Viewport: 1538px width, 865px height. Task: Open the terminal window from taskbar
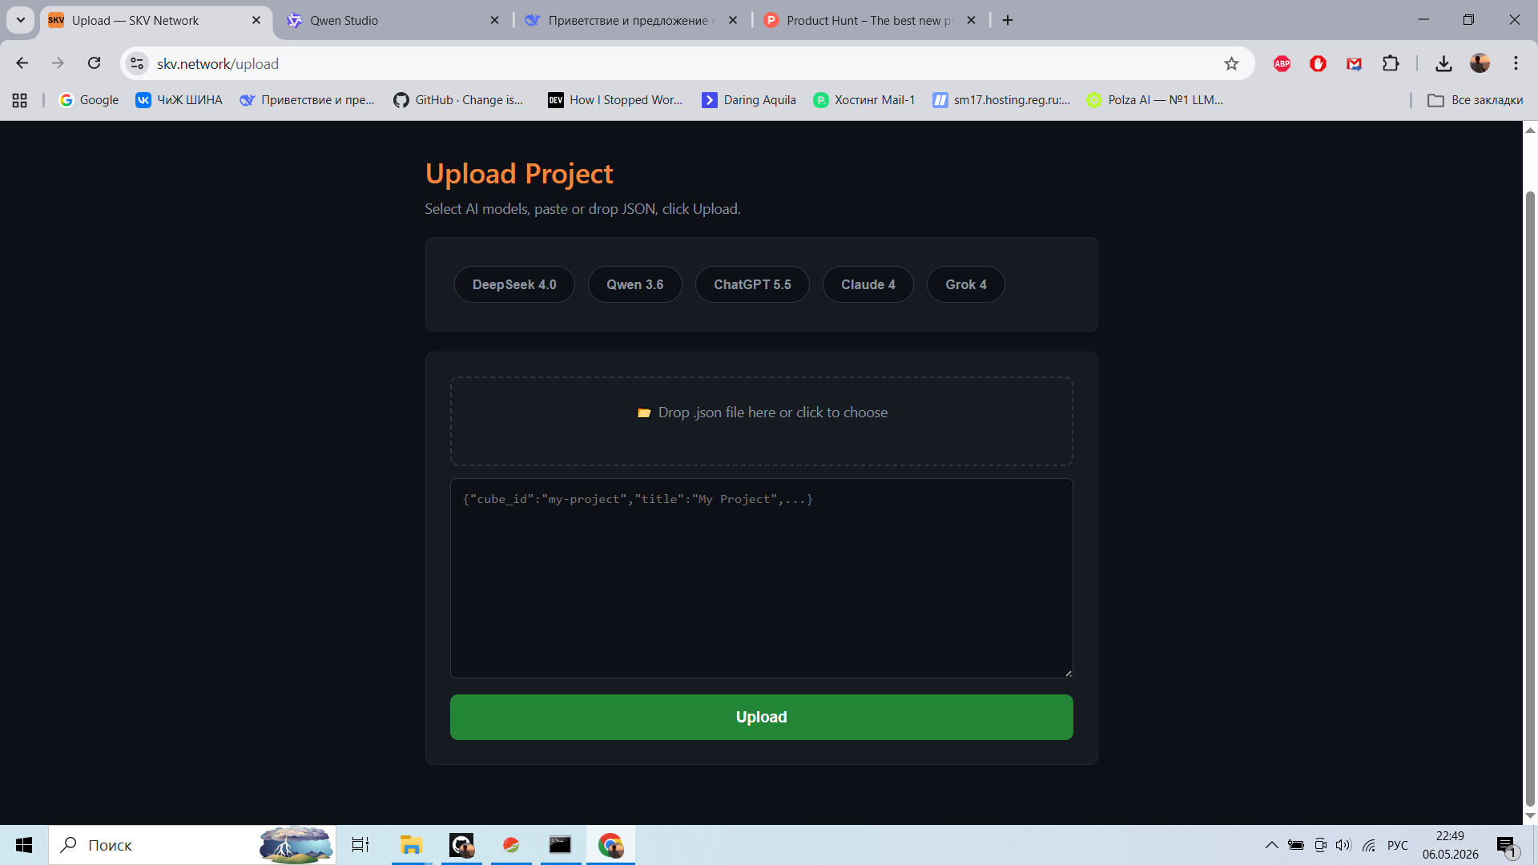[560, 845]
